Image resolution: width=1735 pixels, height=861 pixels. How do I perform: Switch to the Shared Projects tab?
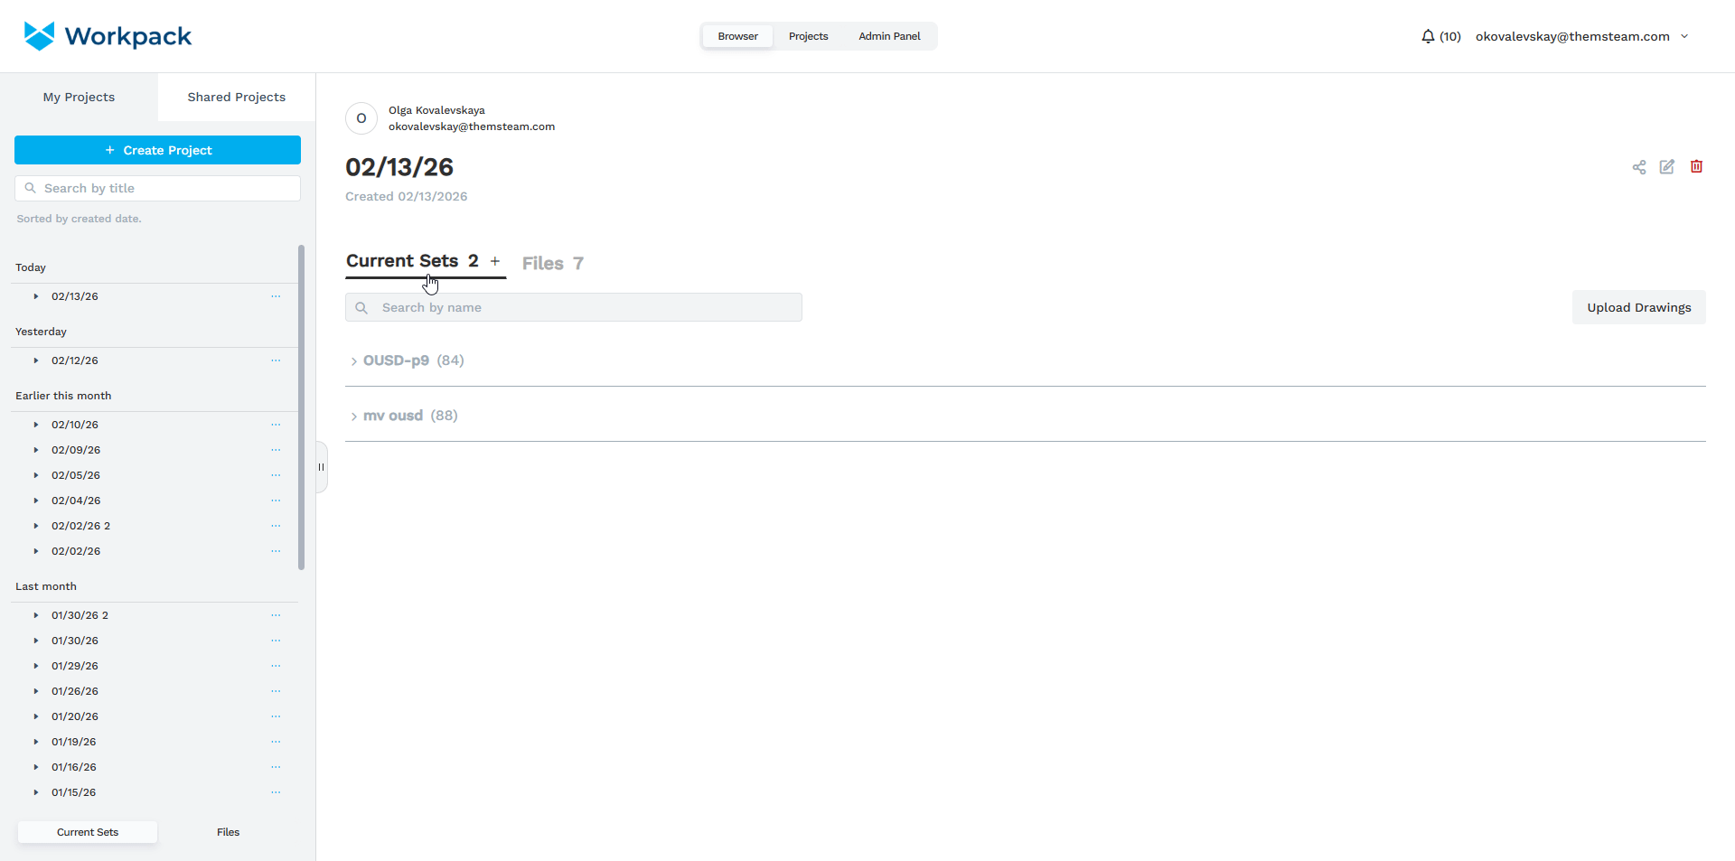236,97
